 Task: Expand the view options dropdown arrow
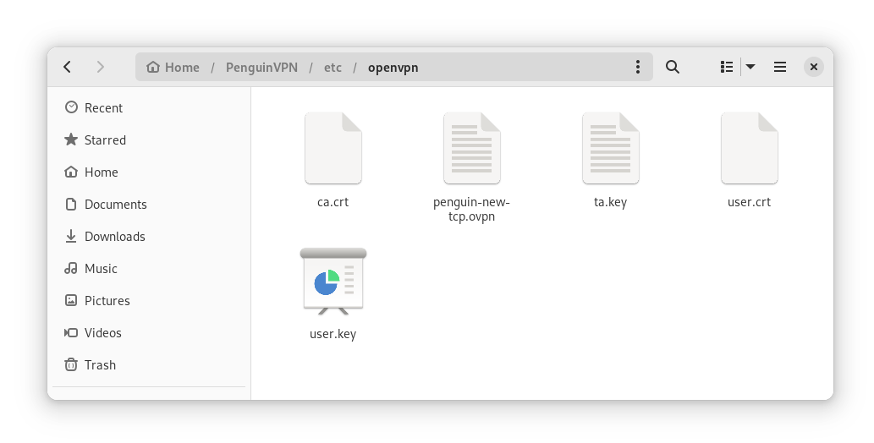750,67
